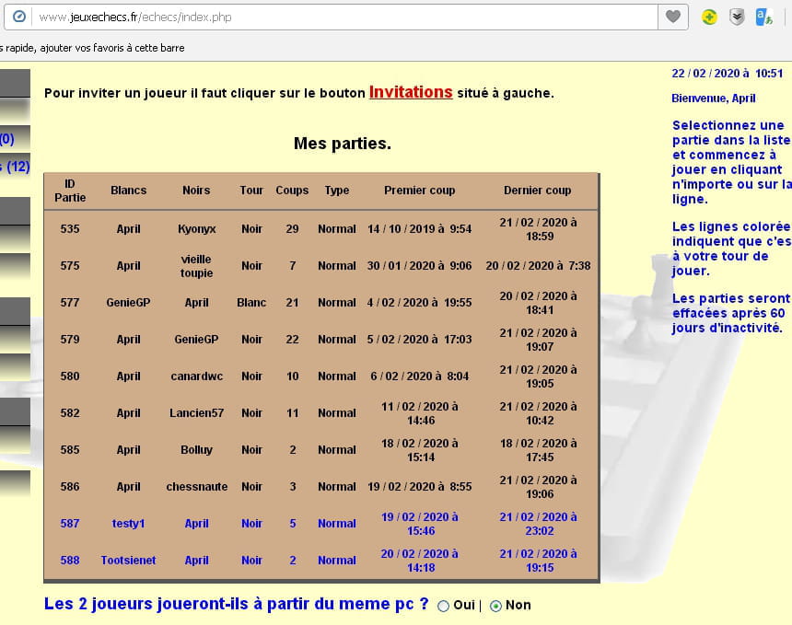Click the Bienvenue, April text
792x625 pixels.
pos(713,98)
